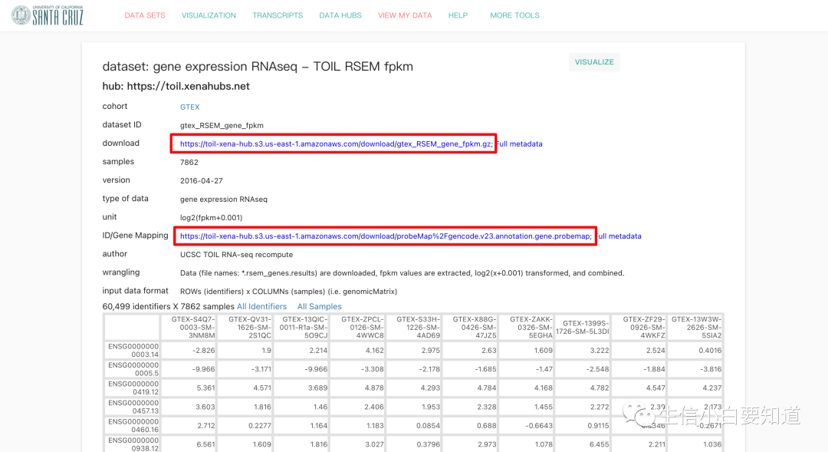Open Full metadata link beside download URL
This screenshot has height=452, width=828.
519,144
